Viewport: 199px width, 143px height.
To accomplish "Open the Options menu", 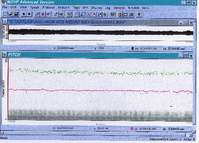I will pyautogui.click(x=119, y=8).
